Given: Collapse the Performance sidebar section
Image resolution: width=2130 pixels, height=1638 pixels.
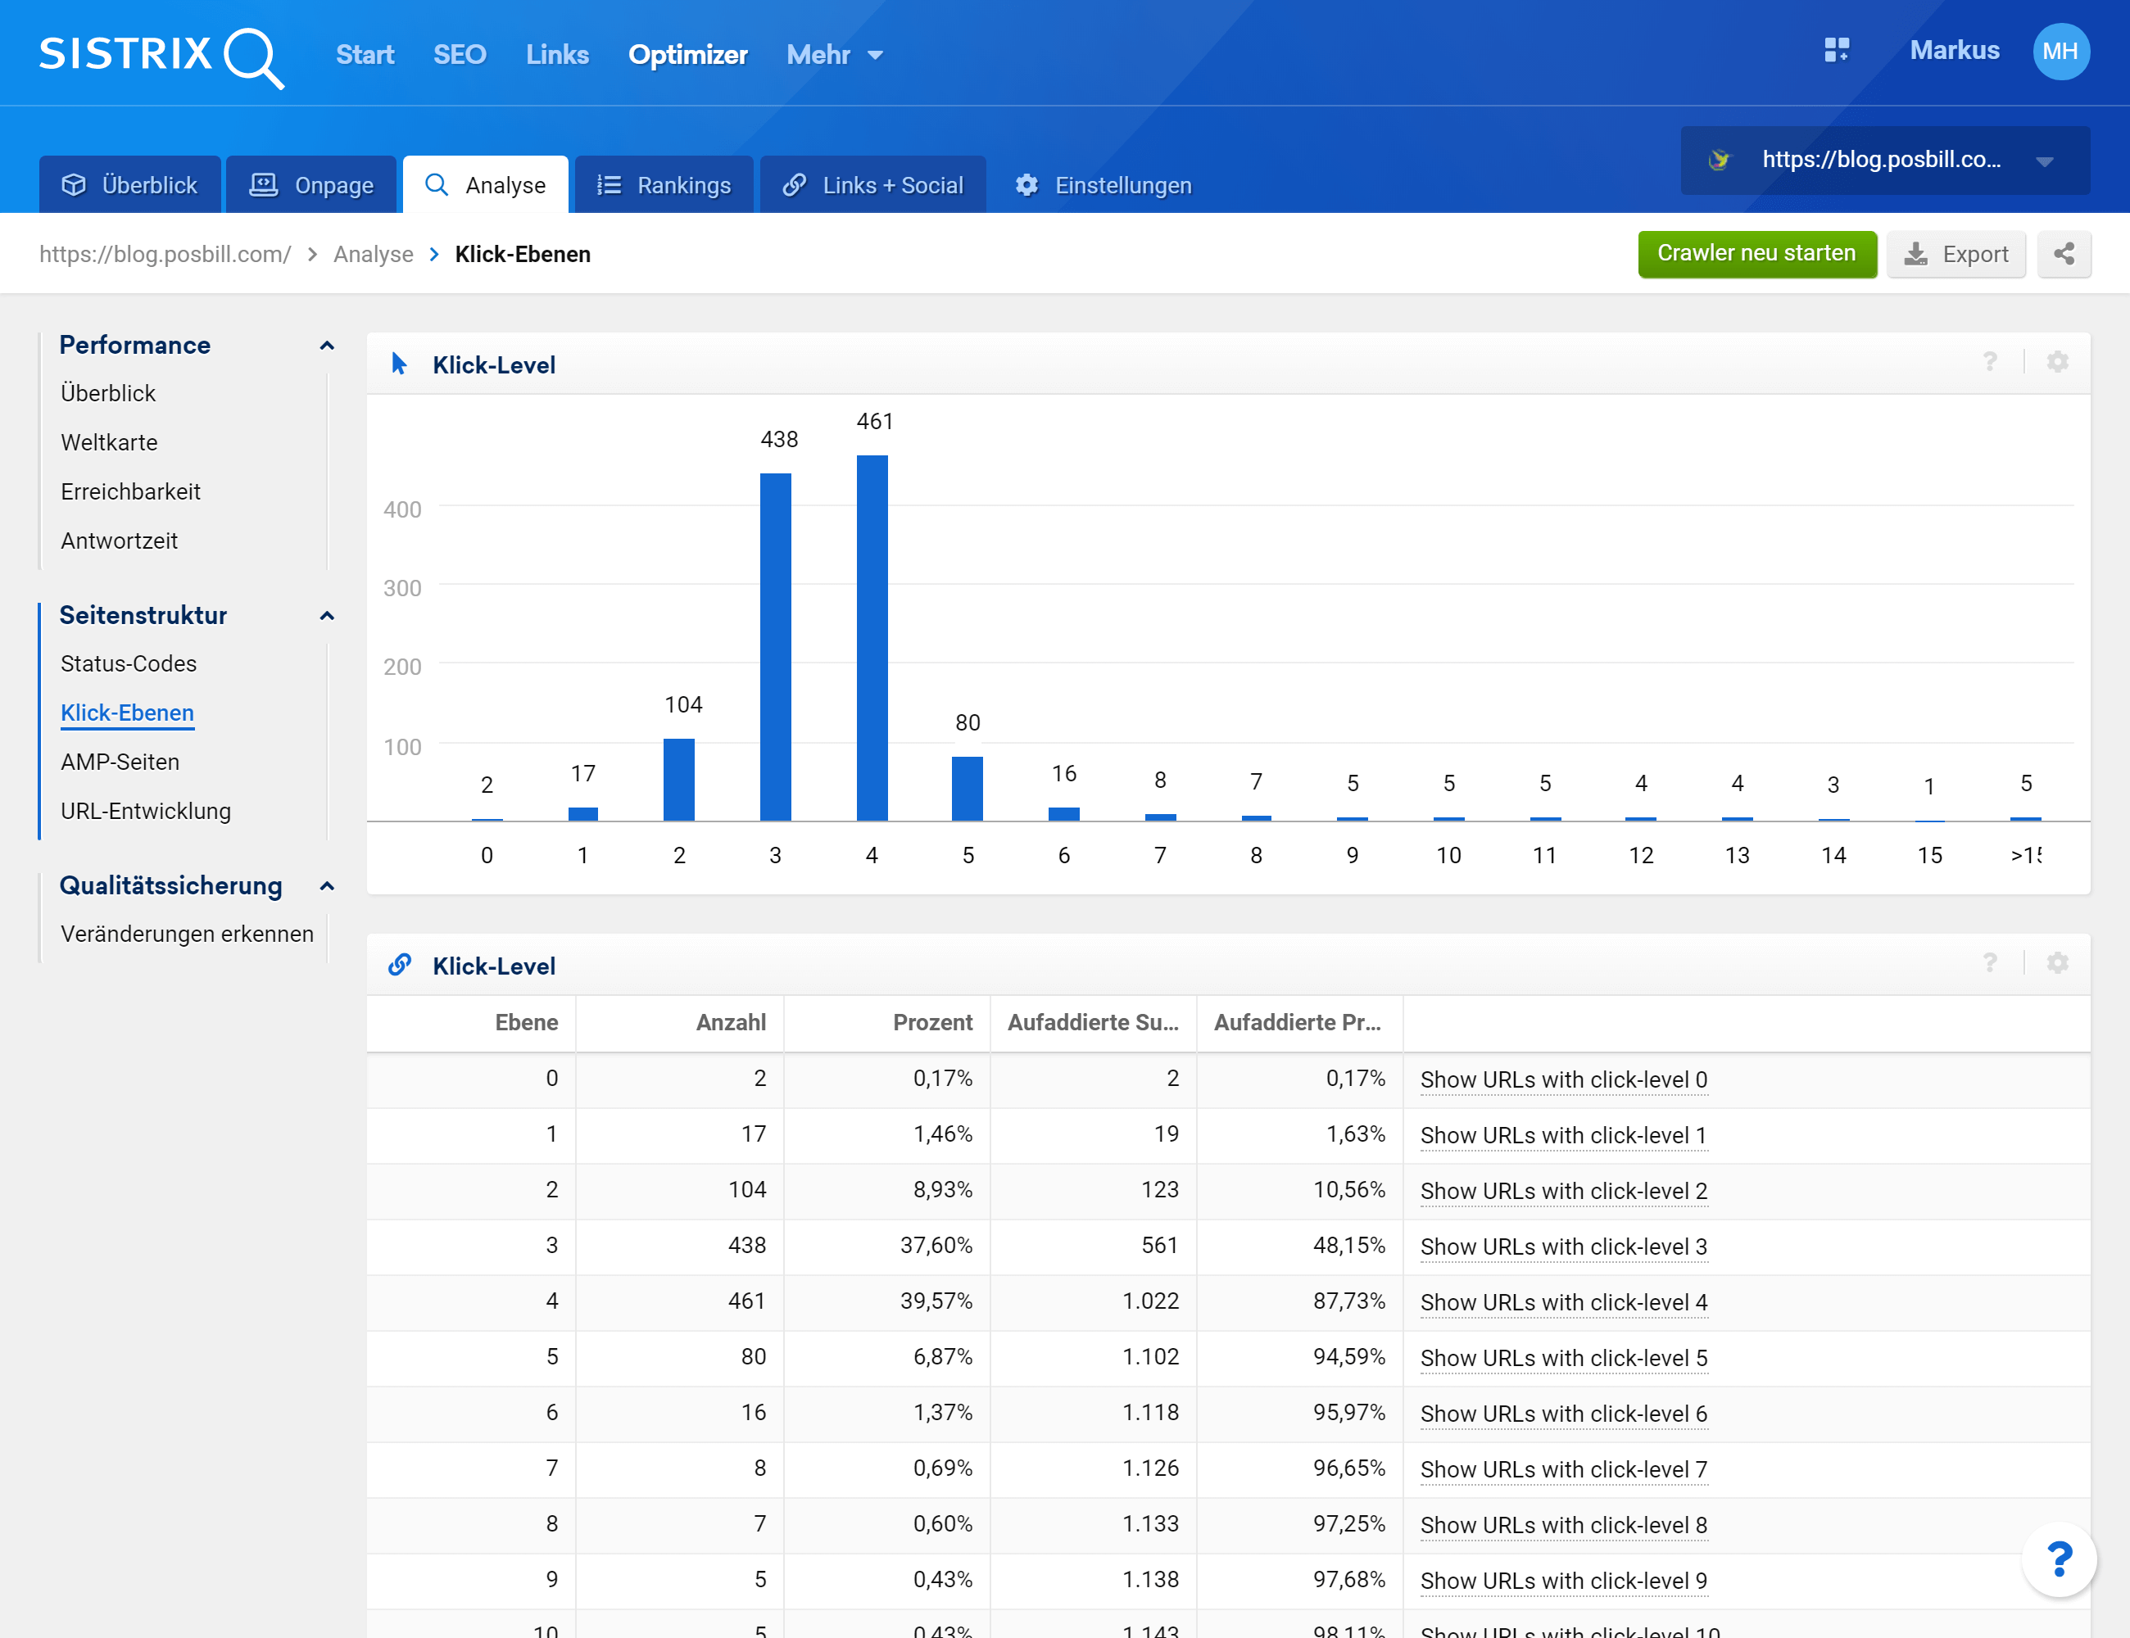Looking at the screenshot, I should tap(327, 346).
